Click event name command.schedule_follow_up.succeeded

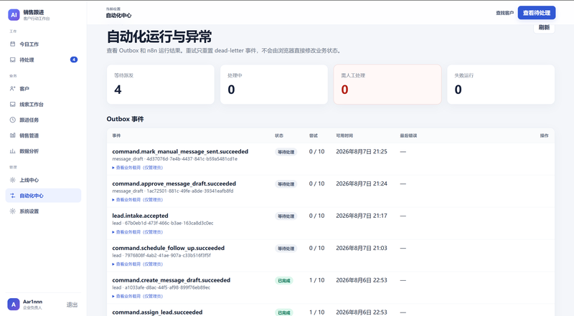[x=169, y=248]
